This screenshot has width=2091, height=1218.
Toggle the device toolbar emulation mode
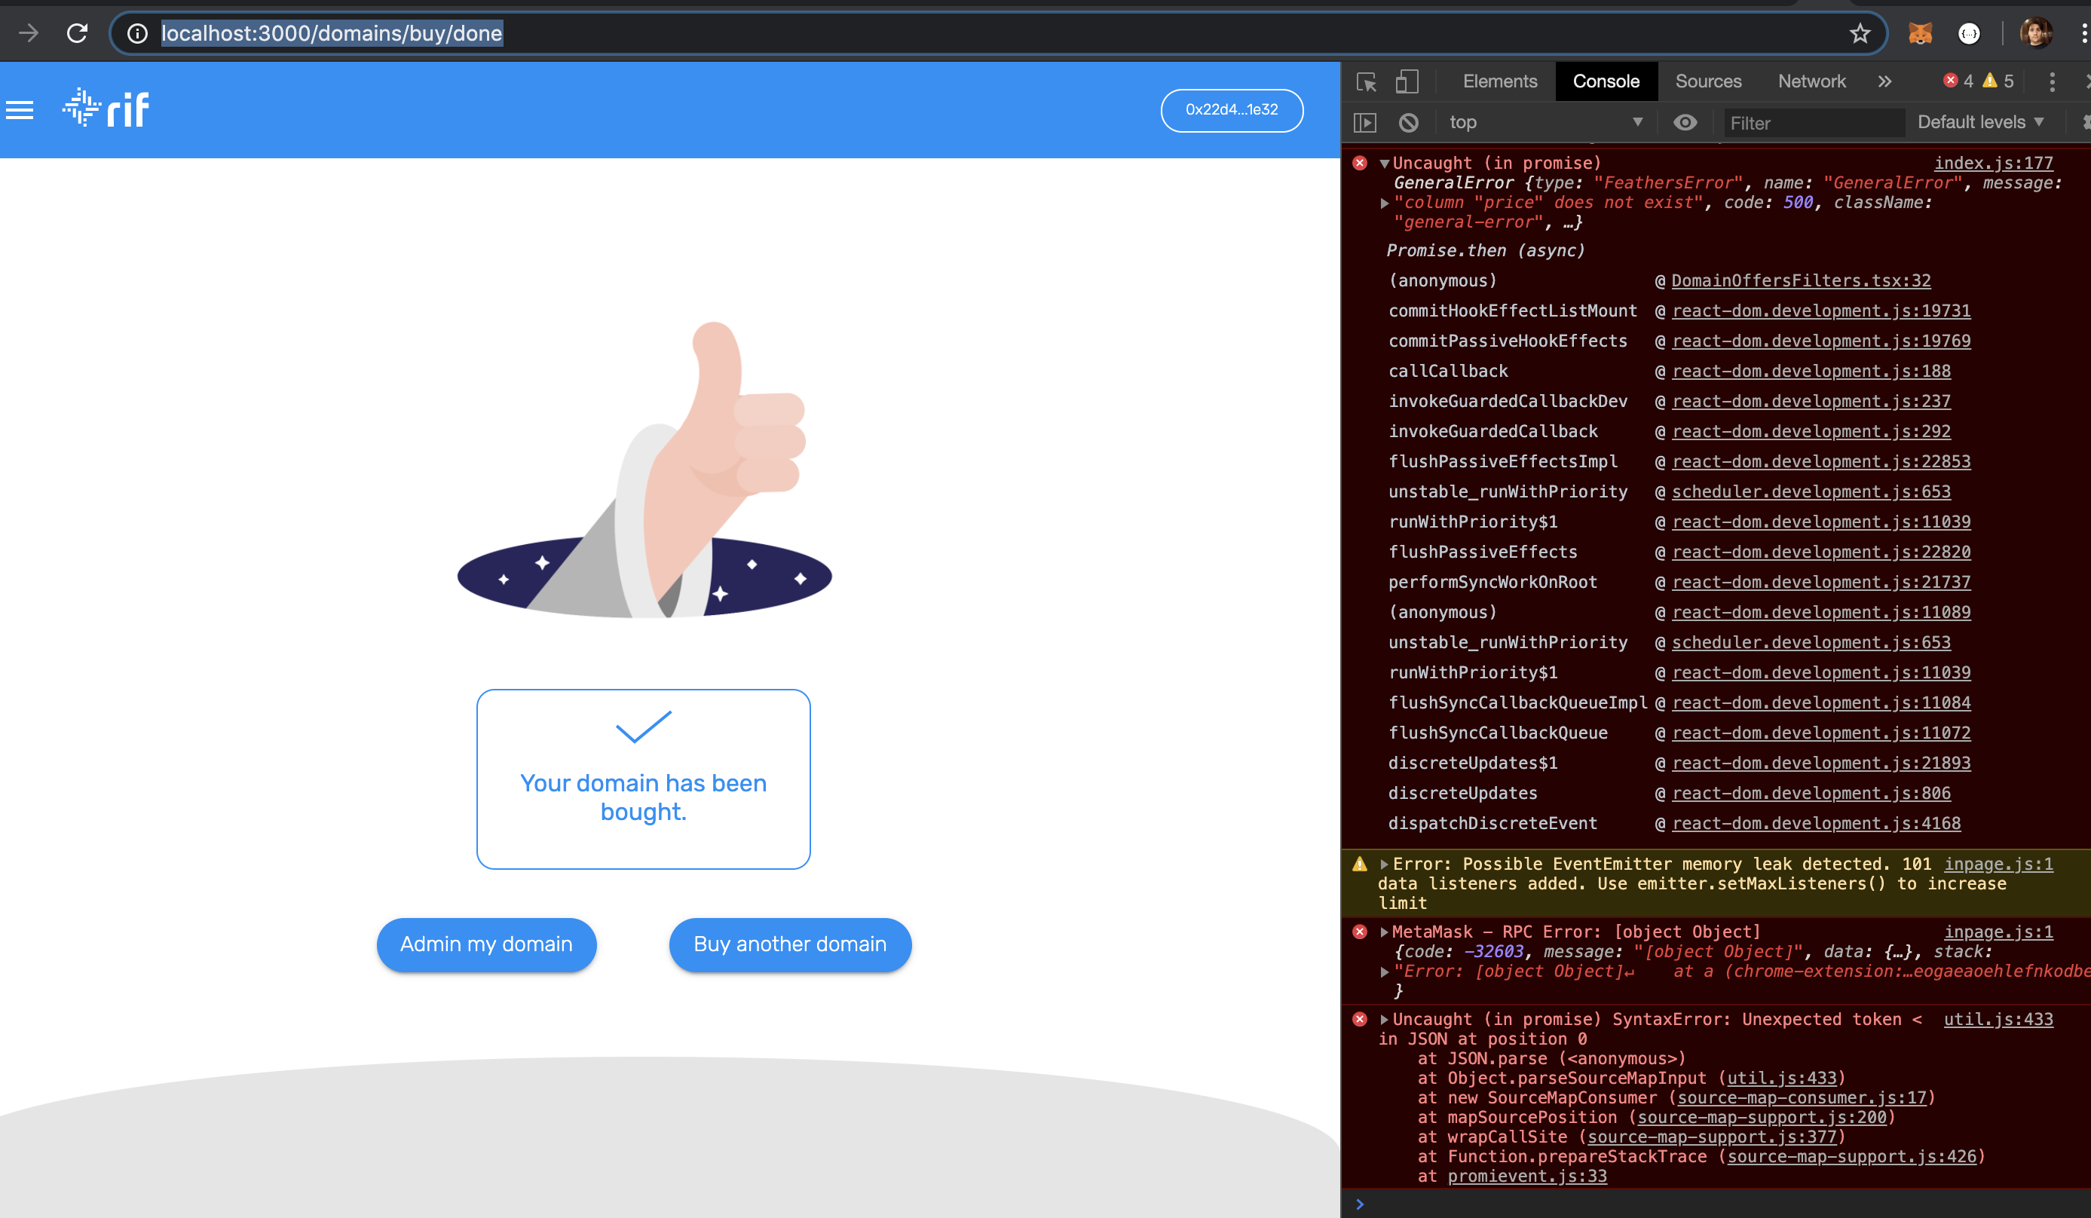1407,81
